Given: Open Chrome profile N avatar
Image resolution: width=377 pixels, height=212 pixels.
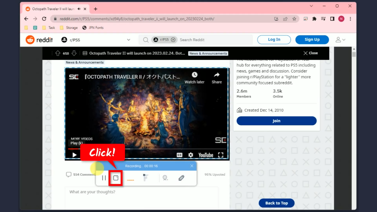Looking at the screenshot, I should click(x=341, y=19).
